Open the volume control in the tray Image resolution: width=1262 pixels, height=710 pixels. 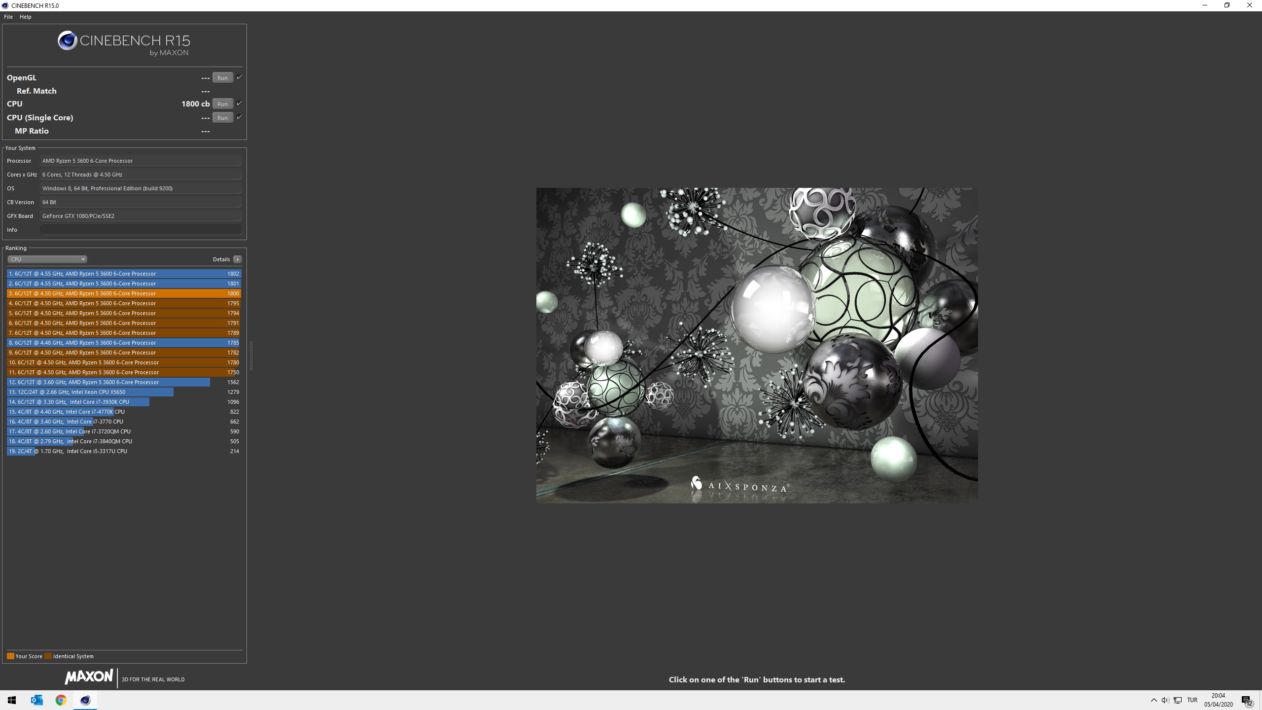(x=1165, y=700)
